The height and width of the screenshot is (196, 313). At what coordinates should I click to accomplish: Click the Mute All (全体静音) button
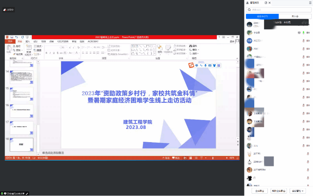coord(260,191)
